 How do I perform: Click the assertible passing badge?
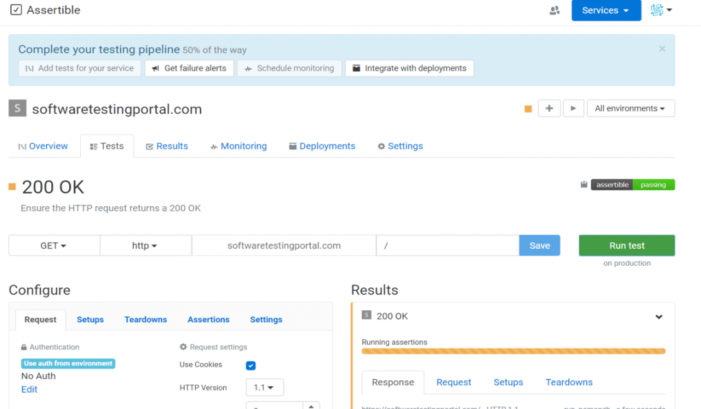[633, 185]
